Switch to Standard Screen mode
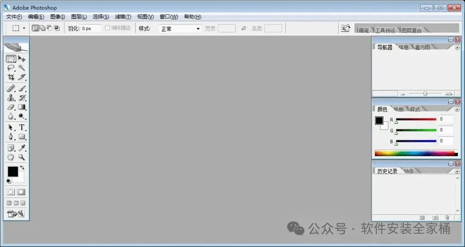This screenshot has width=465, height=247. (9, 203)
